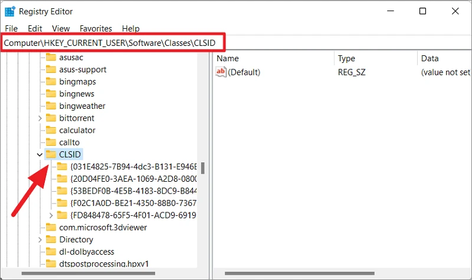Click the dl-dolbyaccess folder icon
472x280 pixels.
(51, 252)
